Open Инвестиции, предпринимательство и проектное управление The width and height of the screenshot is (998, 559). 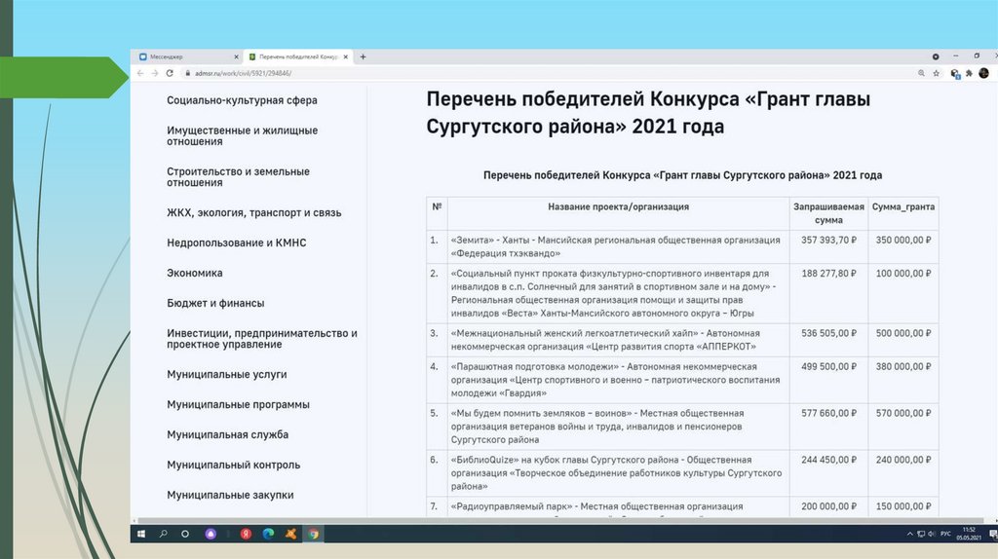(261, 338)
